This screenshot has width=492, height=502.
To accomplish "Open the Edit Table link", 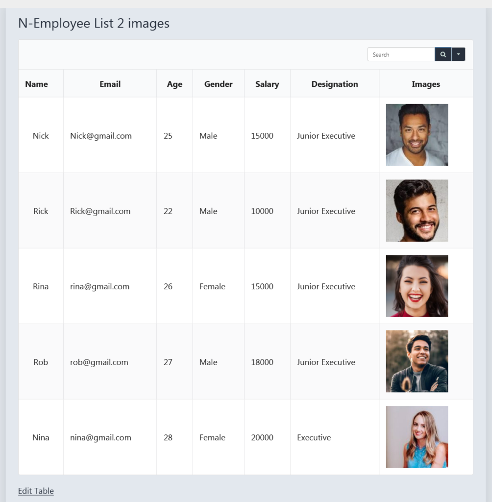I will tap(36, 491).
